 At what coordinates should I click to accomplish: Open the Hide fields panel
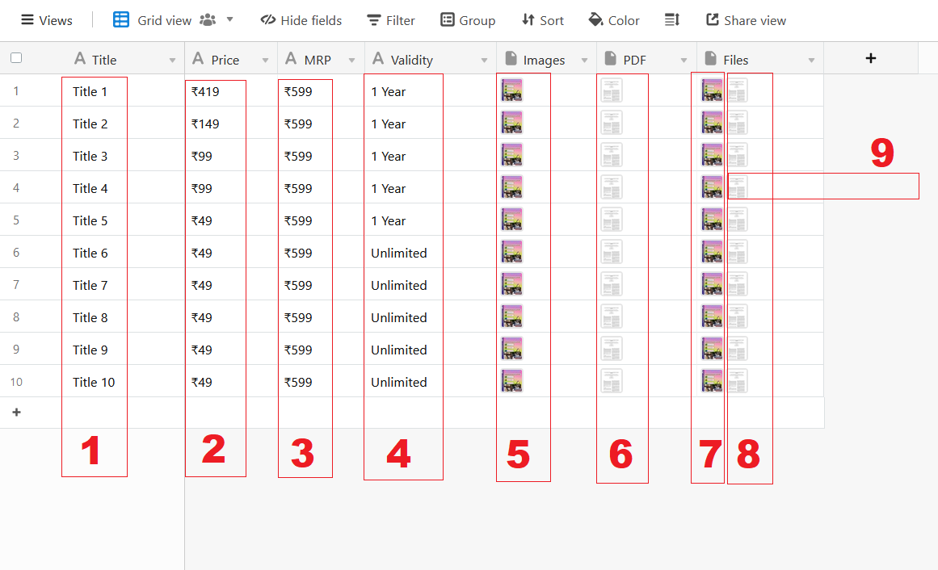[301, 20]
